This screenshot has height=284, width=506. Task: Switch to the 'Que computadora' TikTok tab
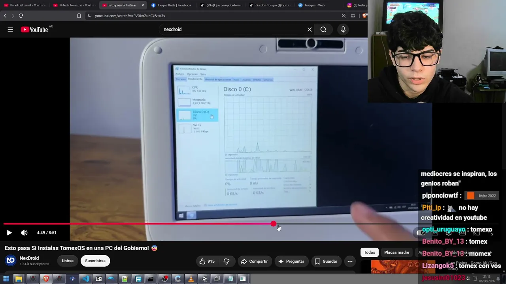click(221, 5)
